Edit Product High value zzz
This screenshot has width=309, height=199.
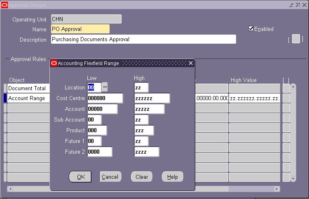tap(144, 130)
